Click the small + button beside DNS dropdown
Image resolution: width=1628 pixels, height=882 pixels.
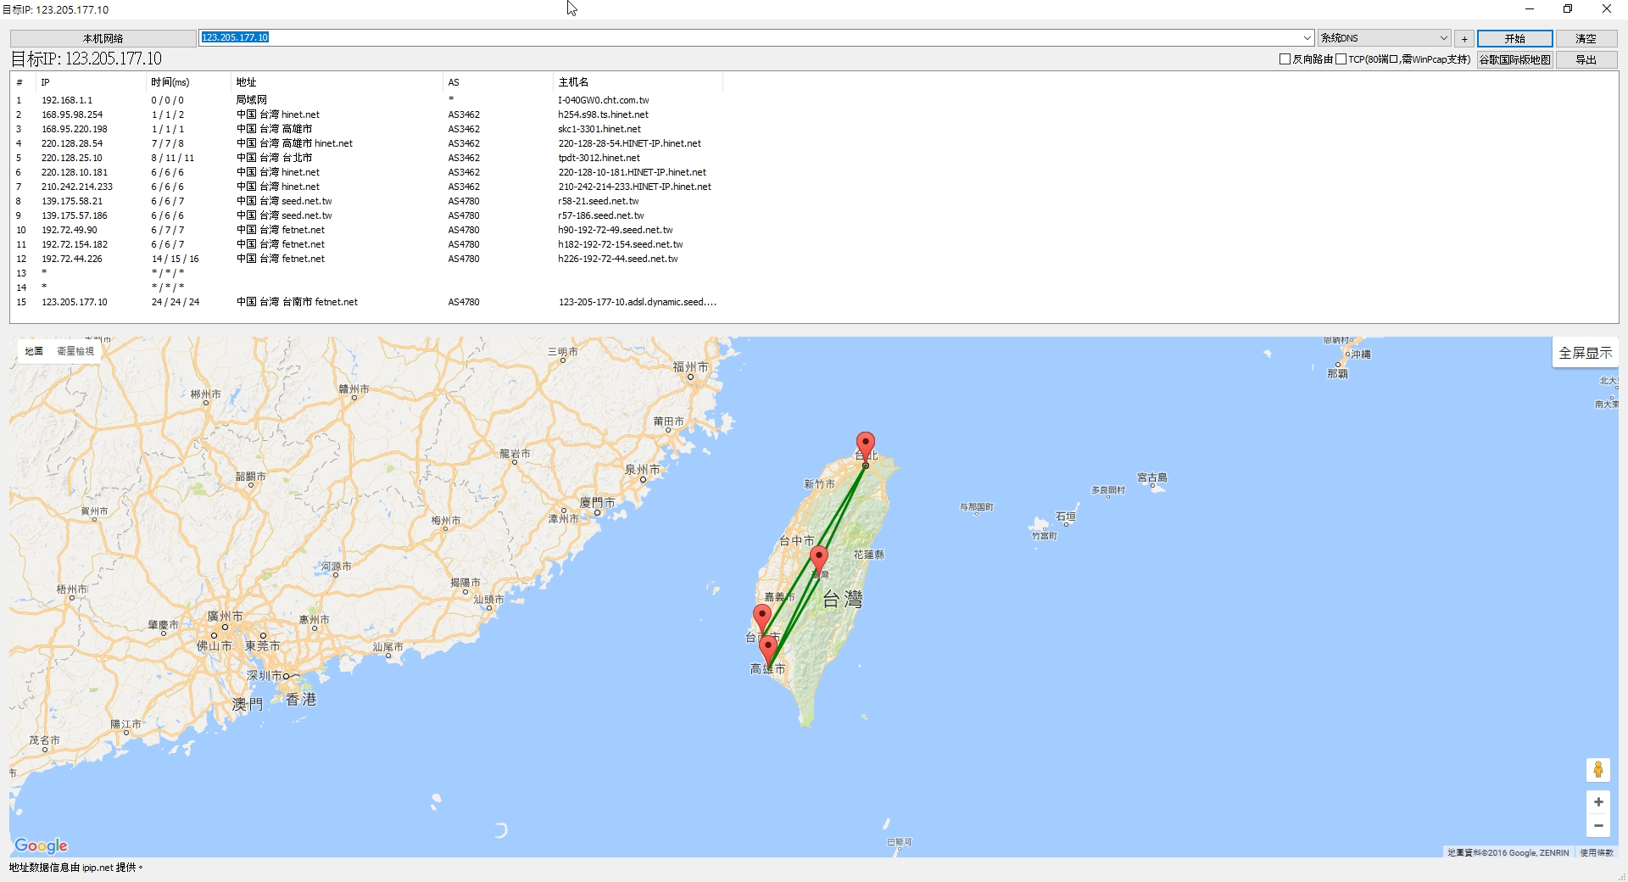pyautogui.click(x=1464, y=38)
